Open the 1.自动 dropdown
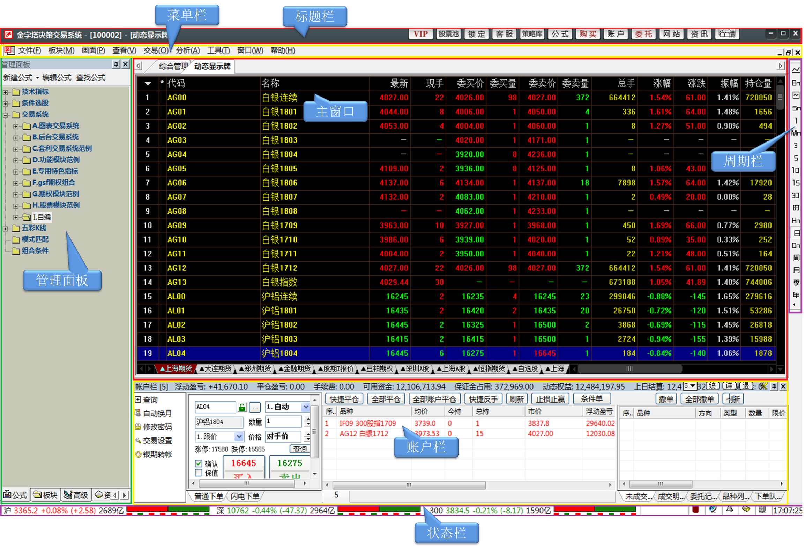 [306, 407]
